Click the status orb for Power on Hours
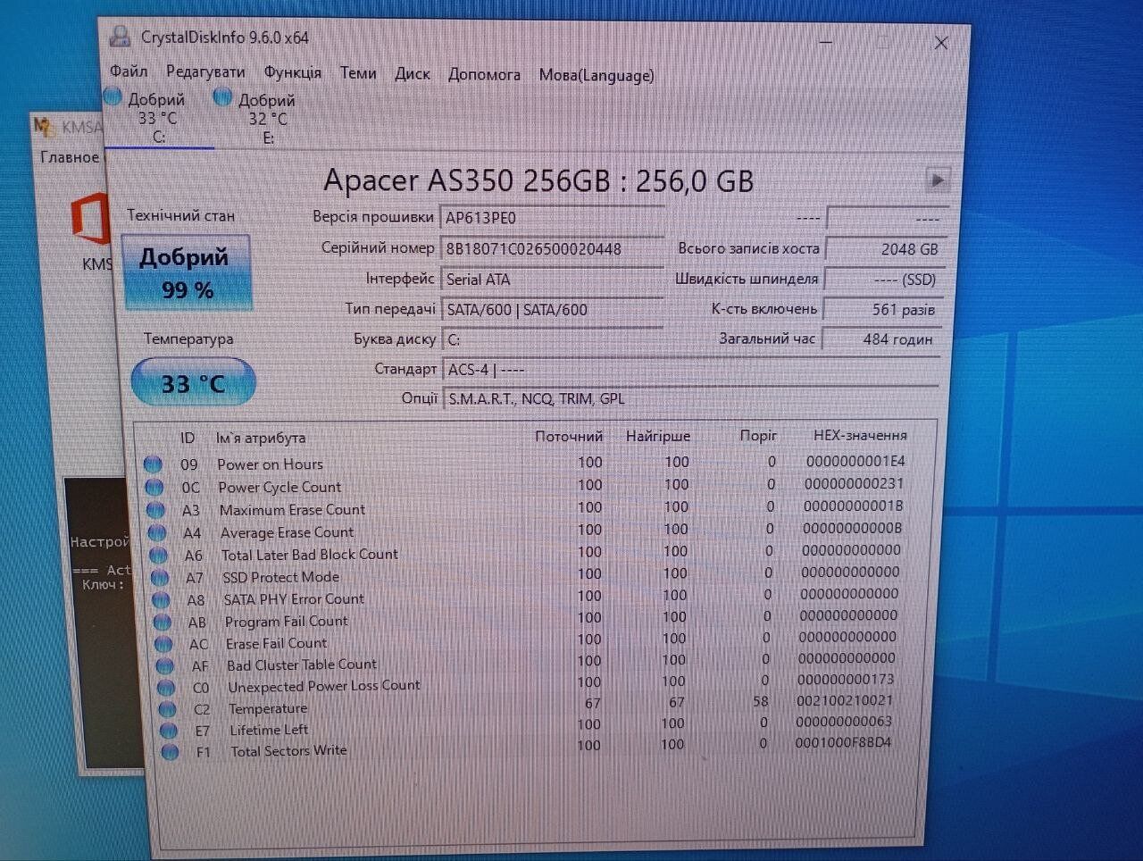 click(153, 464)
